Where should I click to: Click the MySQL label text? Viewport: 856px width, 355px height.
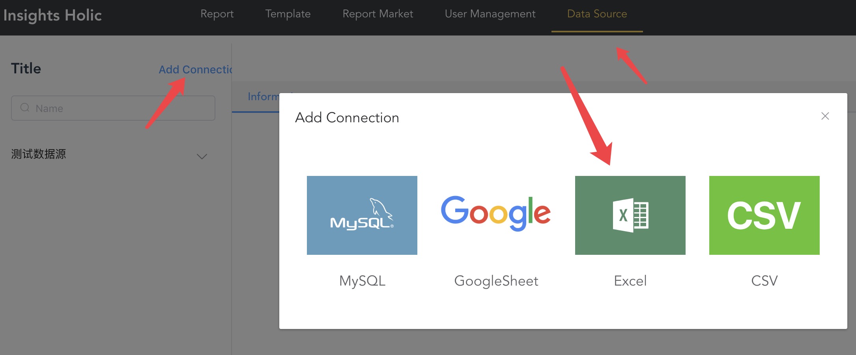click(x=362, y=281)
